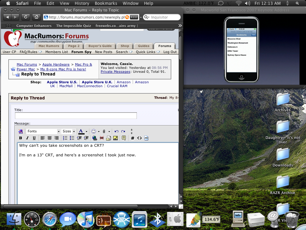Wrap selection in HTML tags (<> icon)

(x=139, y=138)
